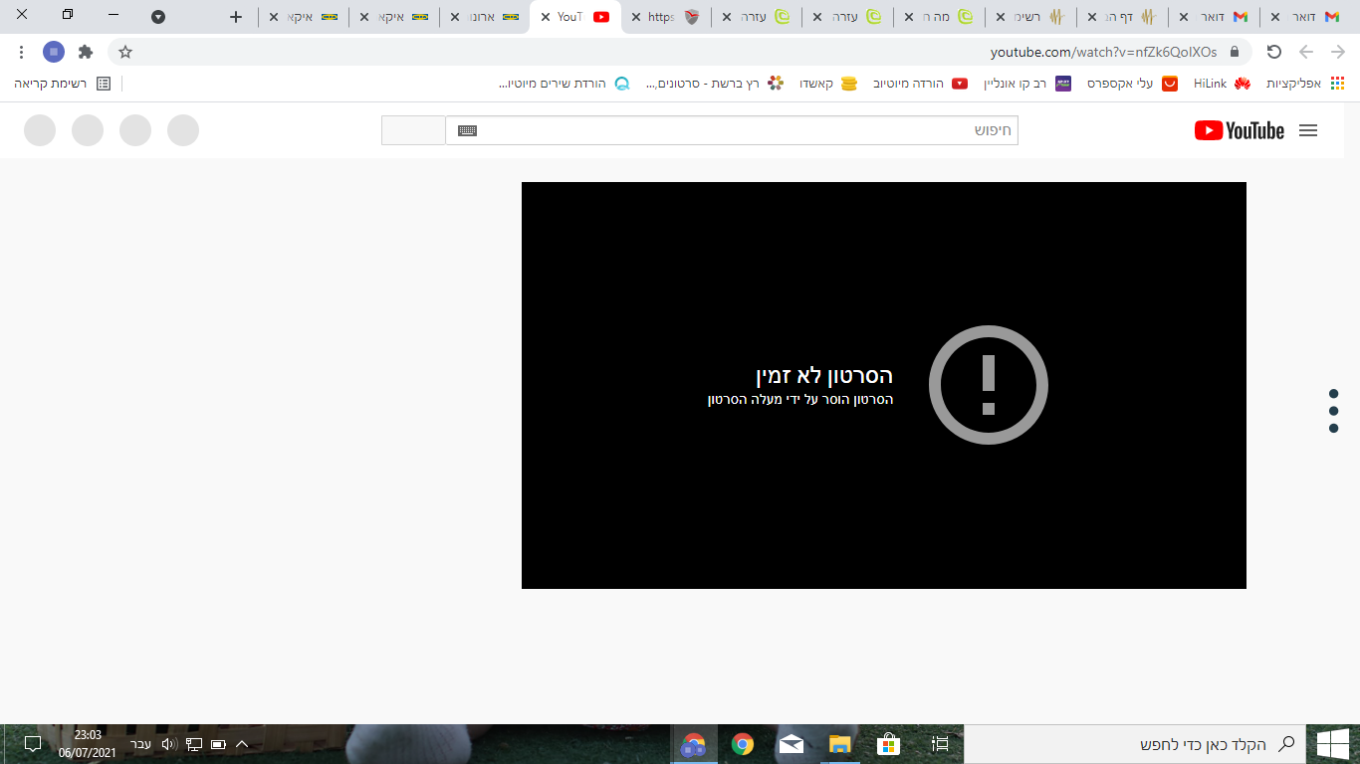This screenshot has height=764, width=1360.
Task: Open the אפליקציות apps bookmark
Action: (1305, 84)
